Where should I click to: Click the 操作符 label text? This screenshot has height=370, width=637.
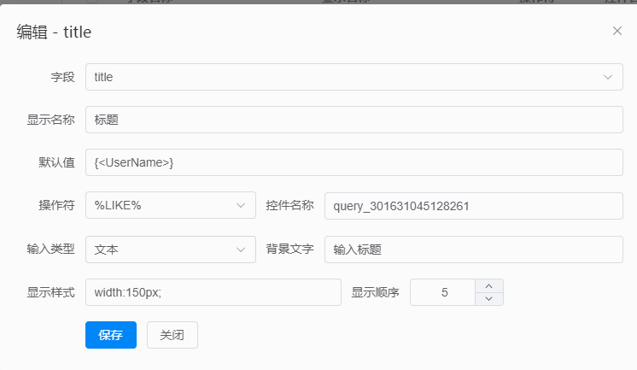pos(57,205)
